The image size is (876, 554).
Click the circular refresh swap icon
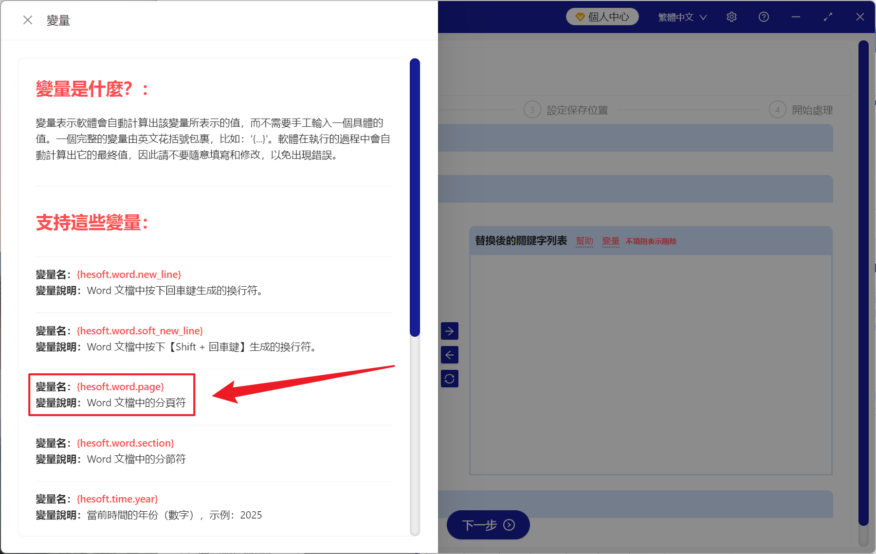click(x=450, y=379)
